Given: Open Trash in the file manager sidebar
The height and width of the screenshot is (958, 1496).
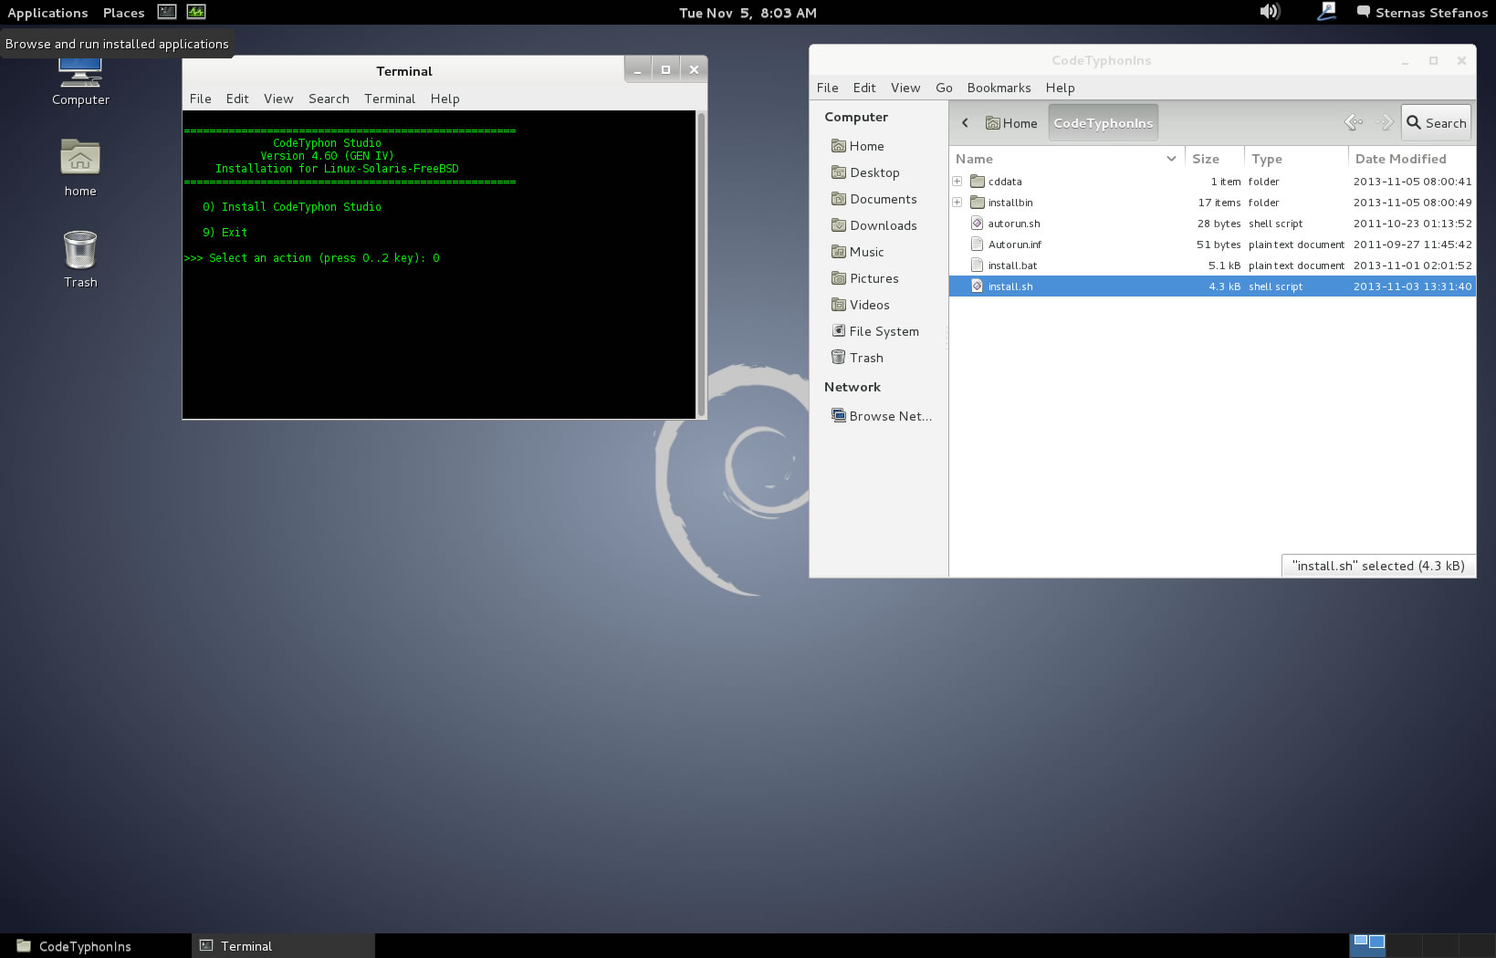Looking at the screenshot, I should point(857,358).
